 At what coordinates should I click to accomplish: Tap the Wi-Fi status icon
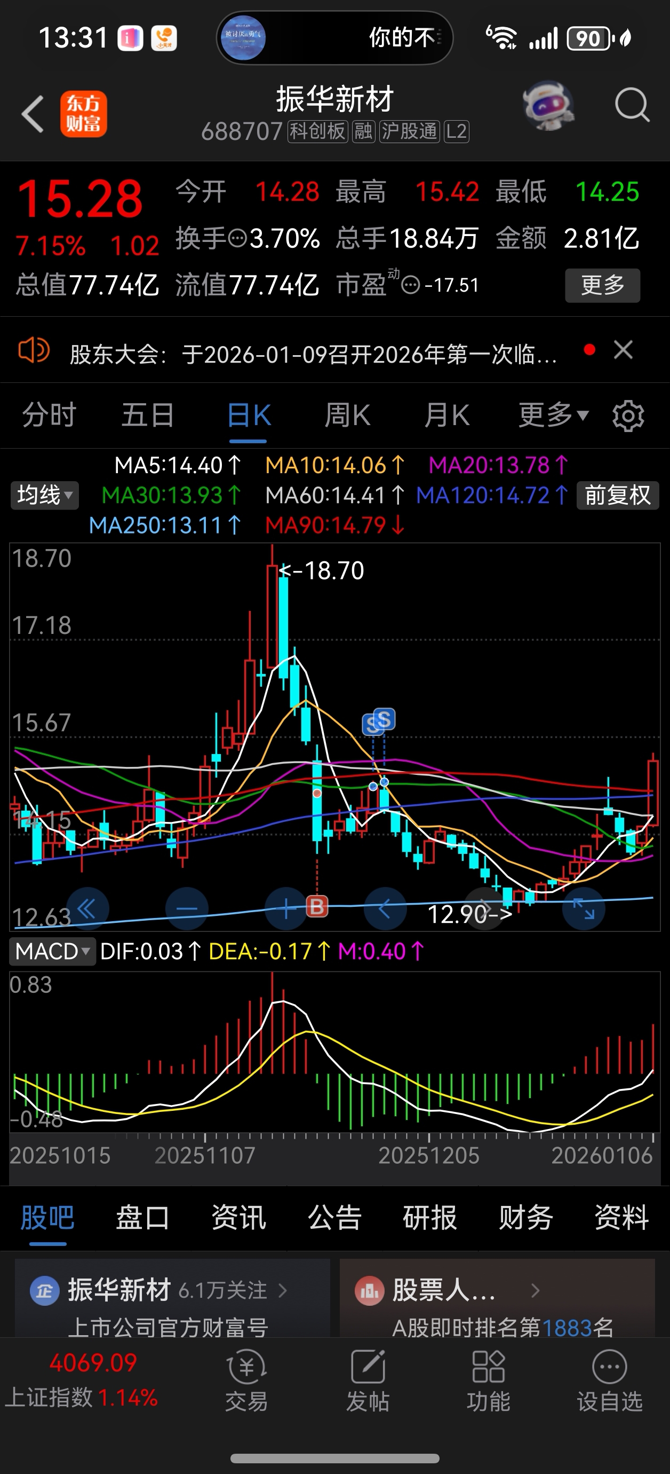click(x=501, y=38)
